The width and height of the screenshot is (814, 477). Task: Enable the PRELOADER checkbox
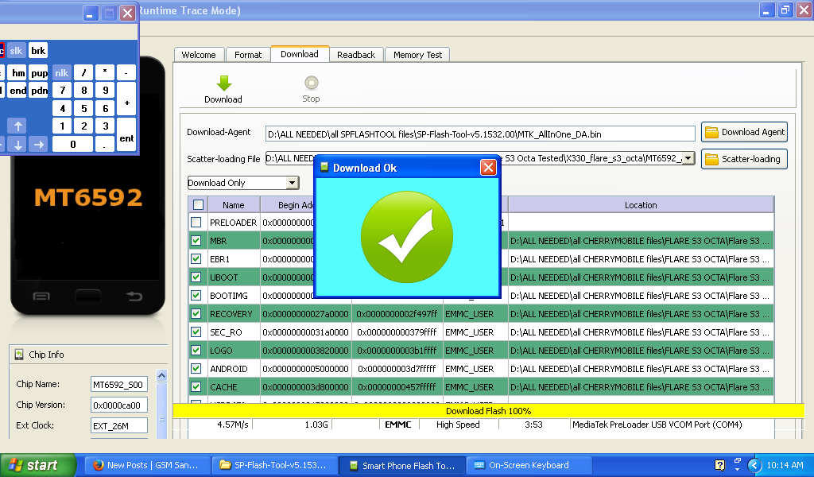pos(196,223)
